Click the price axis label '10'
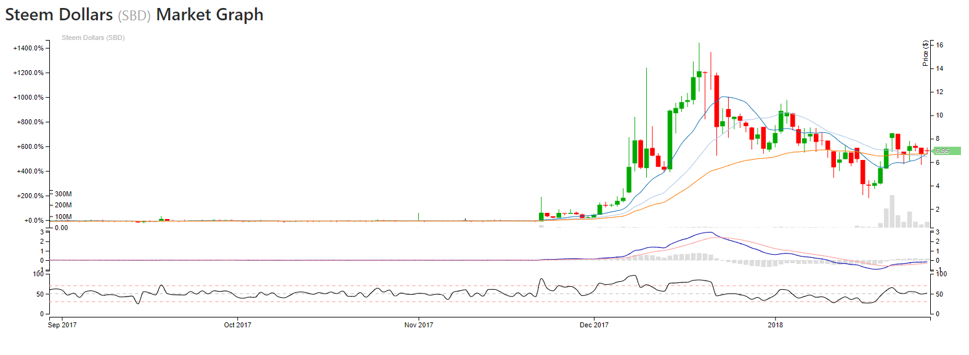The image size is (969, 355). point(939,115)
